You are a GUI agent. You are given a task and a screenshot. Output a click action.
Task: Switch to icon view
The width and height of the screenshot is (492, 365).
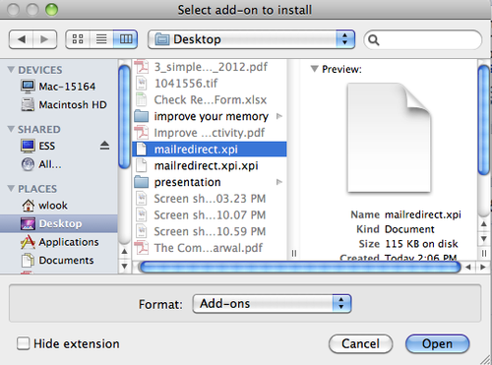78,39
